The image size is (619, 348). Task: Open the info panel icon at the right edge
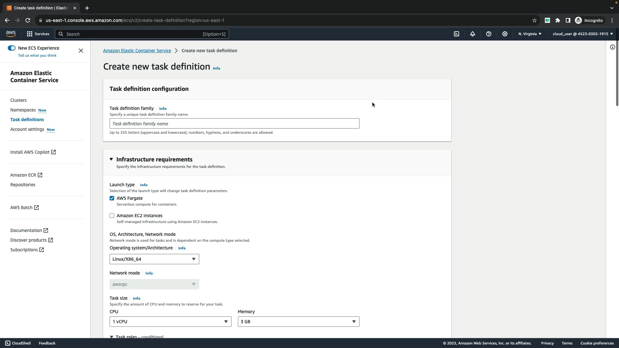[612, 47]
